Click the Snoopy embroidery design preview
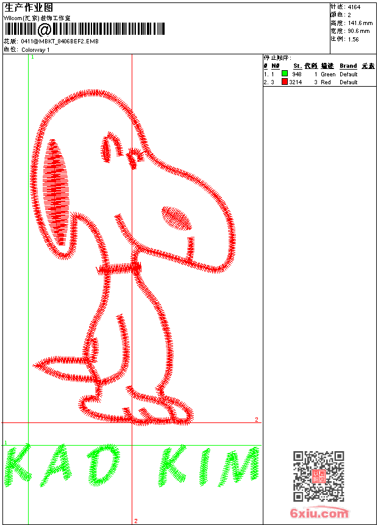This screenshot has height=525, width=378. pos(133,258)
